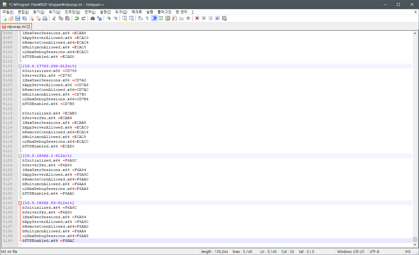This screenshot has height=255, width=419.
Task: Undo the last edit with green arrow
Action: (x=77, y=18)
